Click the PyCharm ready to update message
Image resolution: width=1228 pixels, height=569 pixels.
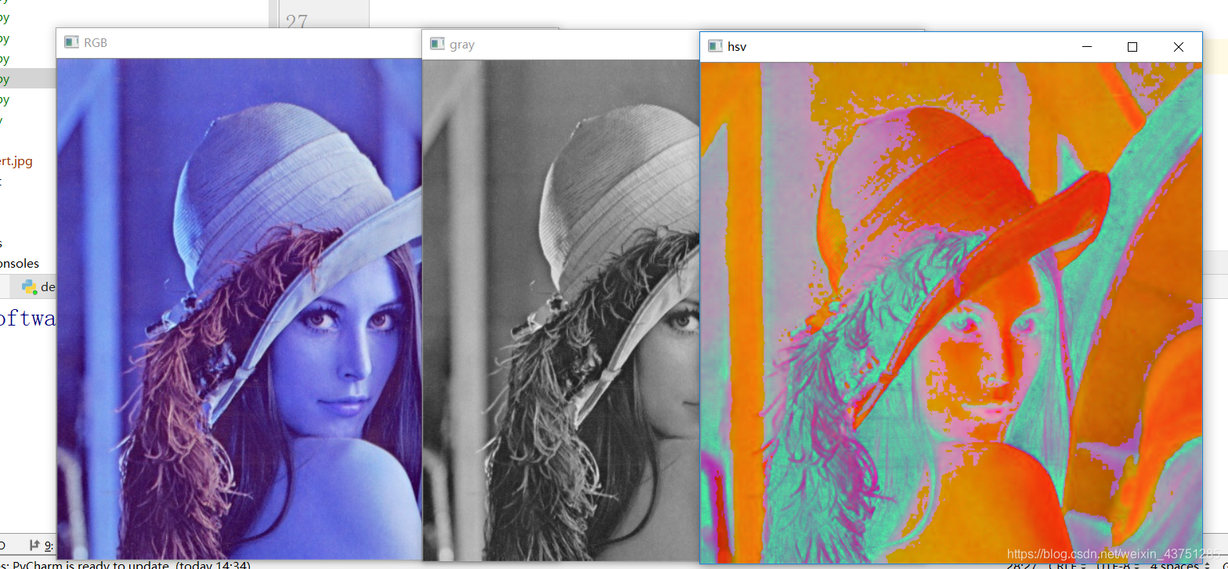[x=125, y=565]
